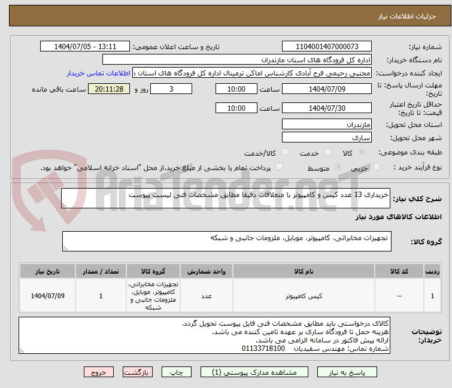Click the گروه کالا table column header
Image resolution: width=452 pixels, height=388 pixels.
pos(153,271)
